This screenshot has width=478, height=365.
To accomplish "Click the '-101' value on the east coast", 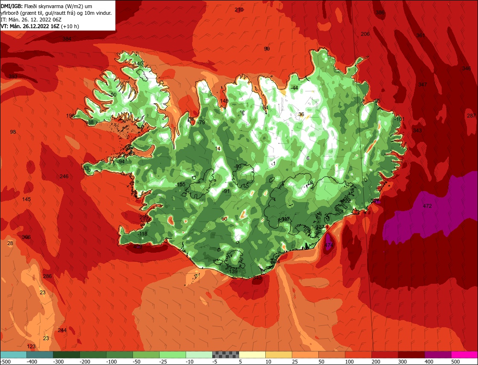I will coord(399,119).
